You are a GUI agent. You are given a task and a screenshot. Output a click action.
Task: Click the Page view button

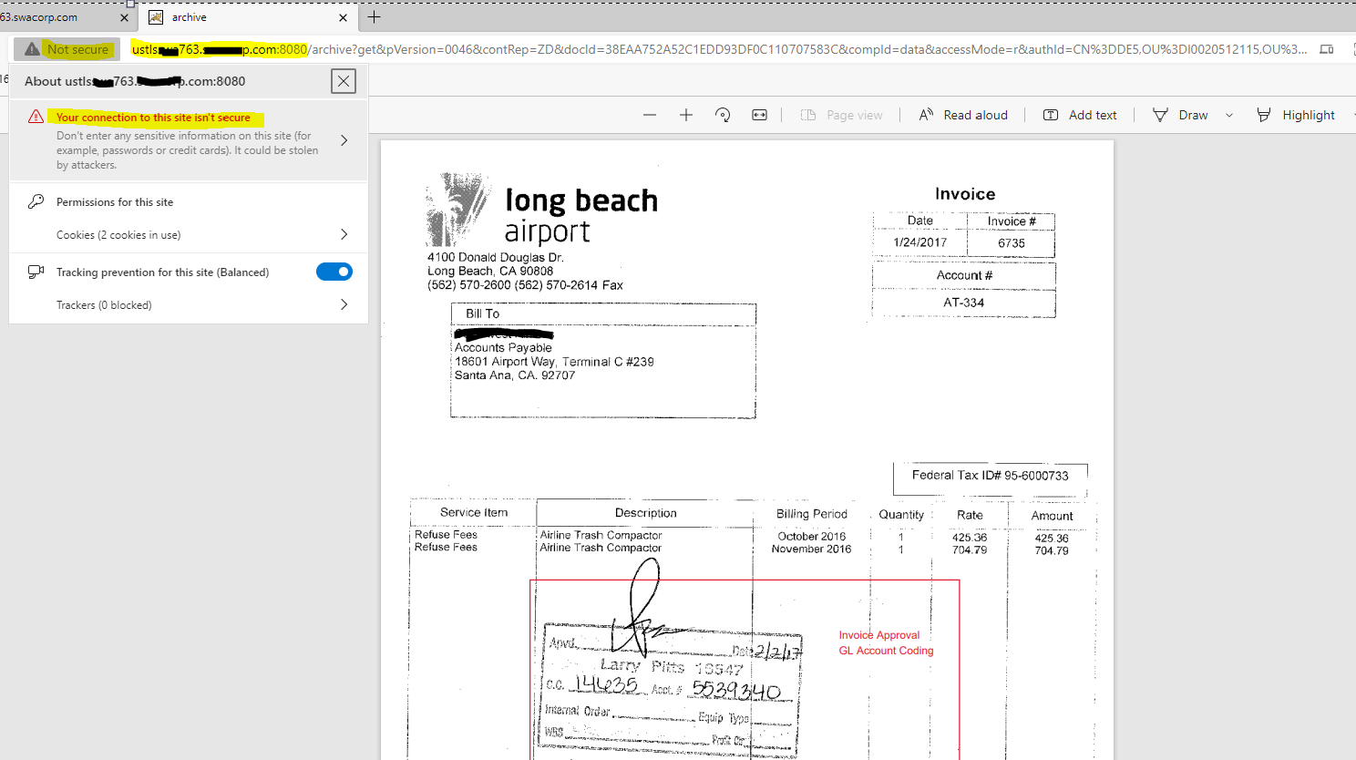click(x=841, y=115)
